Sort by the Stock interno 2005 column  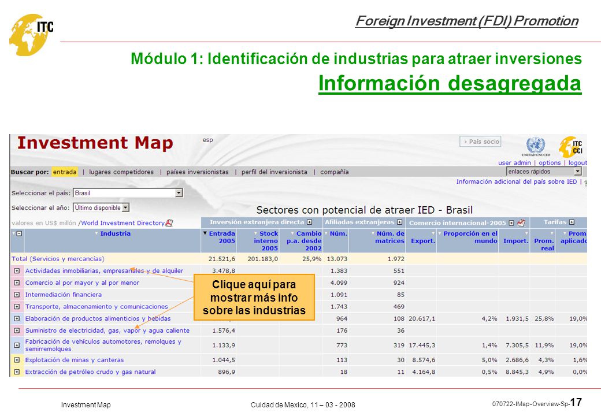pyautogui.click(x=266, y=241)
